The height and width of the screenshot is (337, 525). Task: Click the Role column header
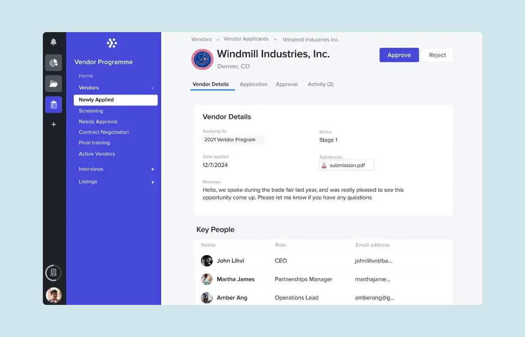tap(281, 245)
